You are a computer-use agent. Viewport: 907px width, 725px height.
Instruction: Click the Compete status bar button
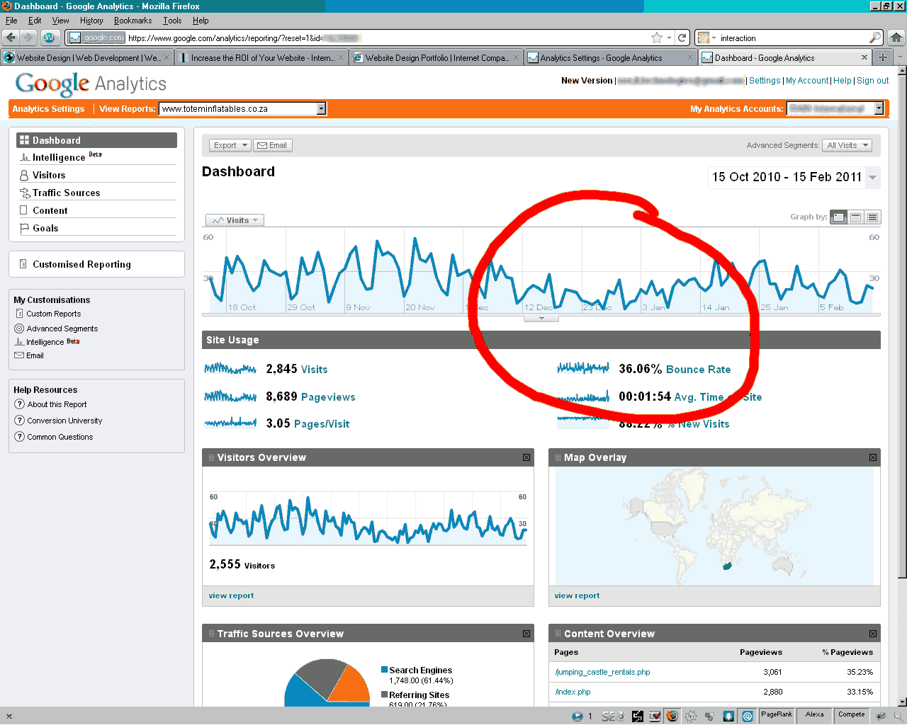[x=852, y=714]
